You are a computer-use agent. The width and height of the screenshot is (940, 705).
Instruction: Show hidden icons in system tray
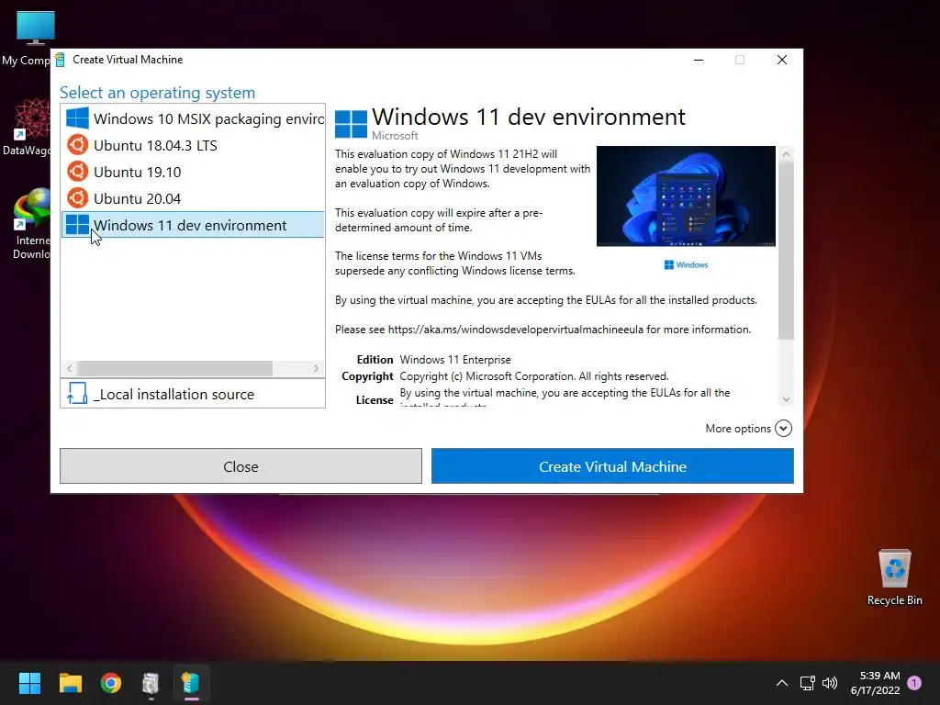pyautogui.click(x=782, y=683)
